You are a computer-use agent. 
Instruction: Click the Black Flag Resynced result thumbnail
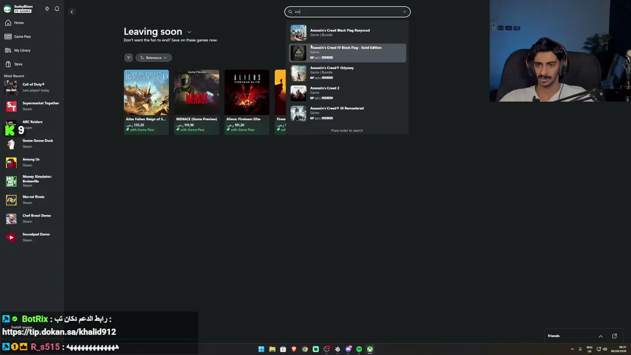[x=298, y=33]
